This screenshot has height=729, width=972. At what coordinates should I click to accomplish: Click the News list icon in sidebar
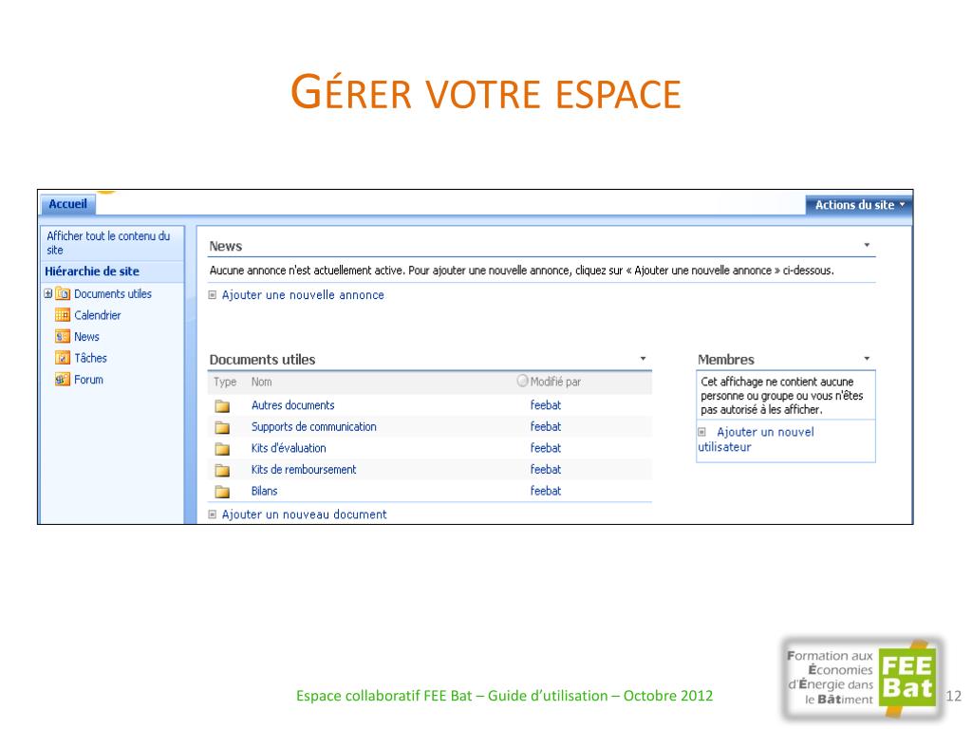pyautogui.click(x=62, y=337)
